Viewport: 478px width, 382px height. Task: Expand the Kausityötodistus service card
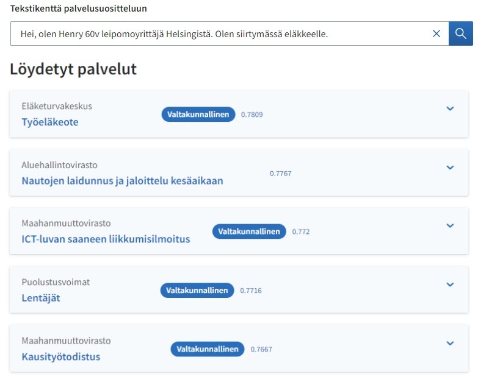click(x=450, y=343)
